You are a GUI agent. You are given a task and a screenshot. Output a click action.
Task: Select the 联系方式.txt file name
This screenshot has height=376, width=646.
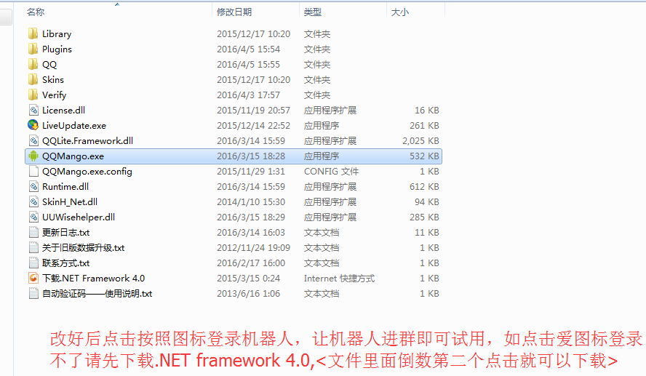click(66, 263)
